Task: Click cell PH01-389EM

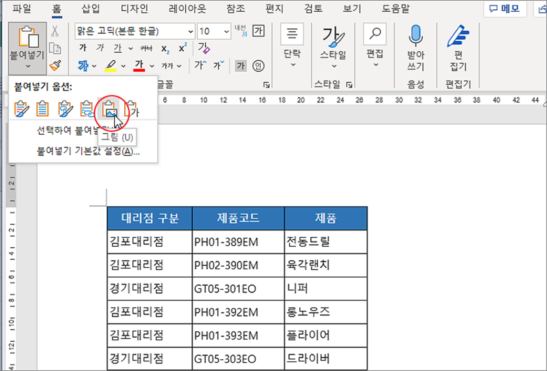Action: click(238, 241)
